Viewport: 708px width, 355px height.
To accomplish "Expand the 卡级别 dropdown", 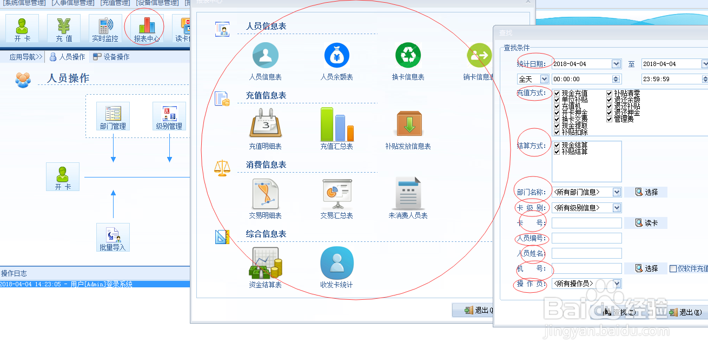I will tap(617, 208).
